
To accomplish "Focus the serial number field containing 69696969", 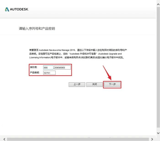I will pos(63,67).
